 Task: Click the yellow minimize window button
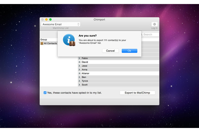tap(46, 20)
